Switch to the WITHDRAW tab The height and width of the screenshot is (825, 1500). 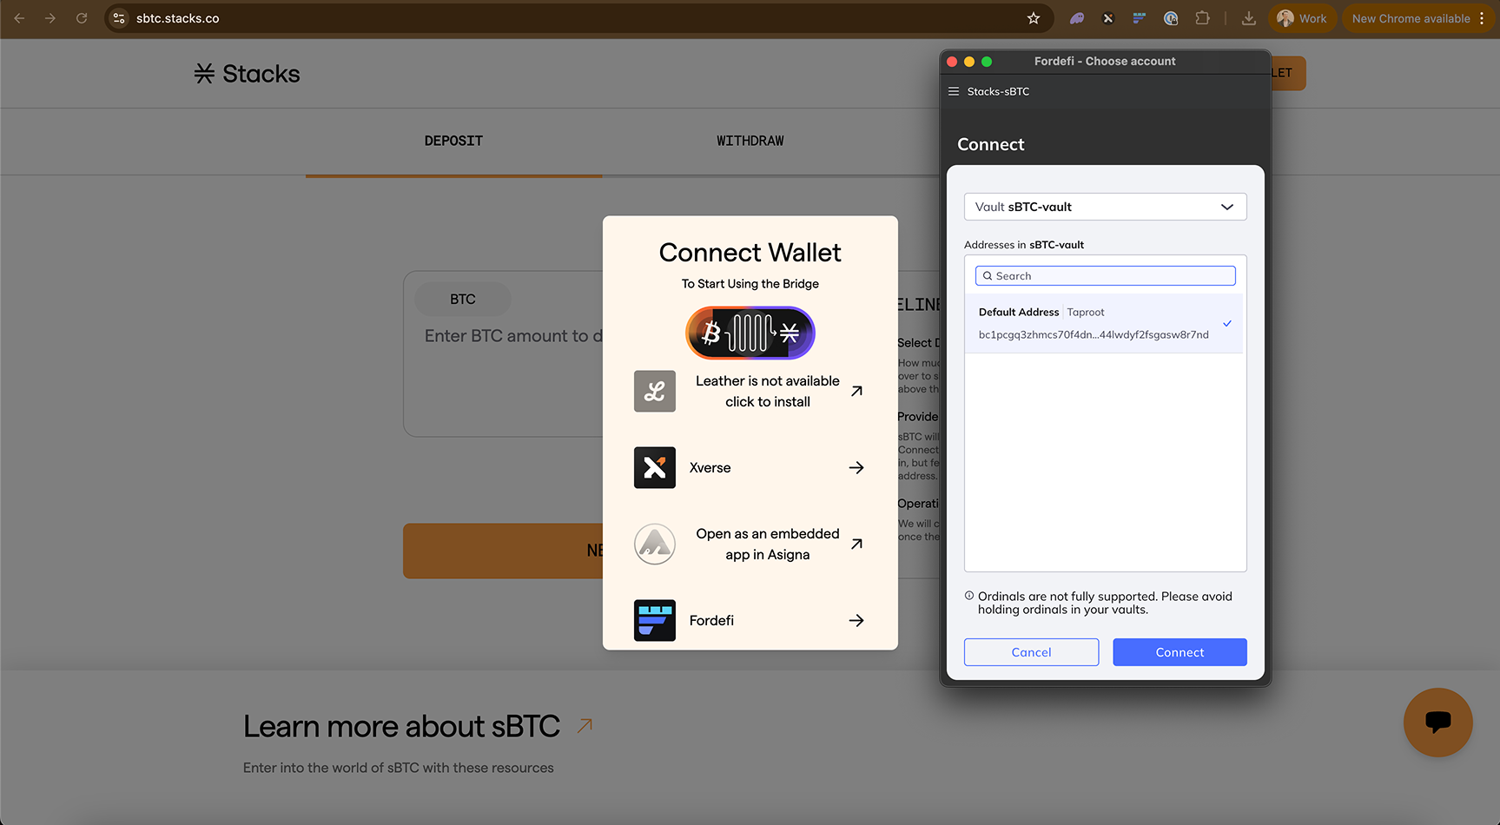pos(750,141)
